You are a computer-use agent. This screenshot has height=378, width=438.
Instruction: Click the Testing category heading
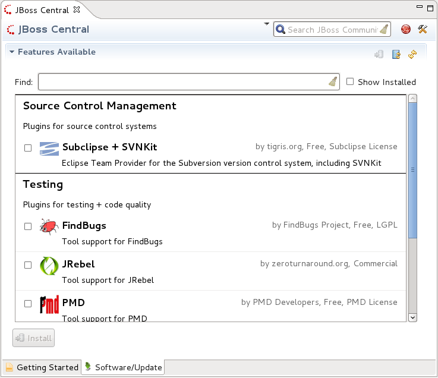(x=43, y=184)
